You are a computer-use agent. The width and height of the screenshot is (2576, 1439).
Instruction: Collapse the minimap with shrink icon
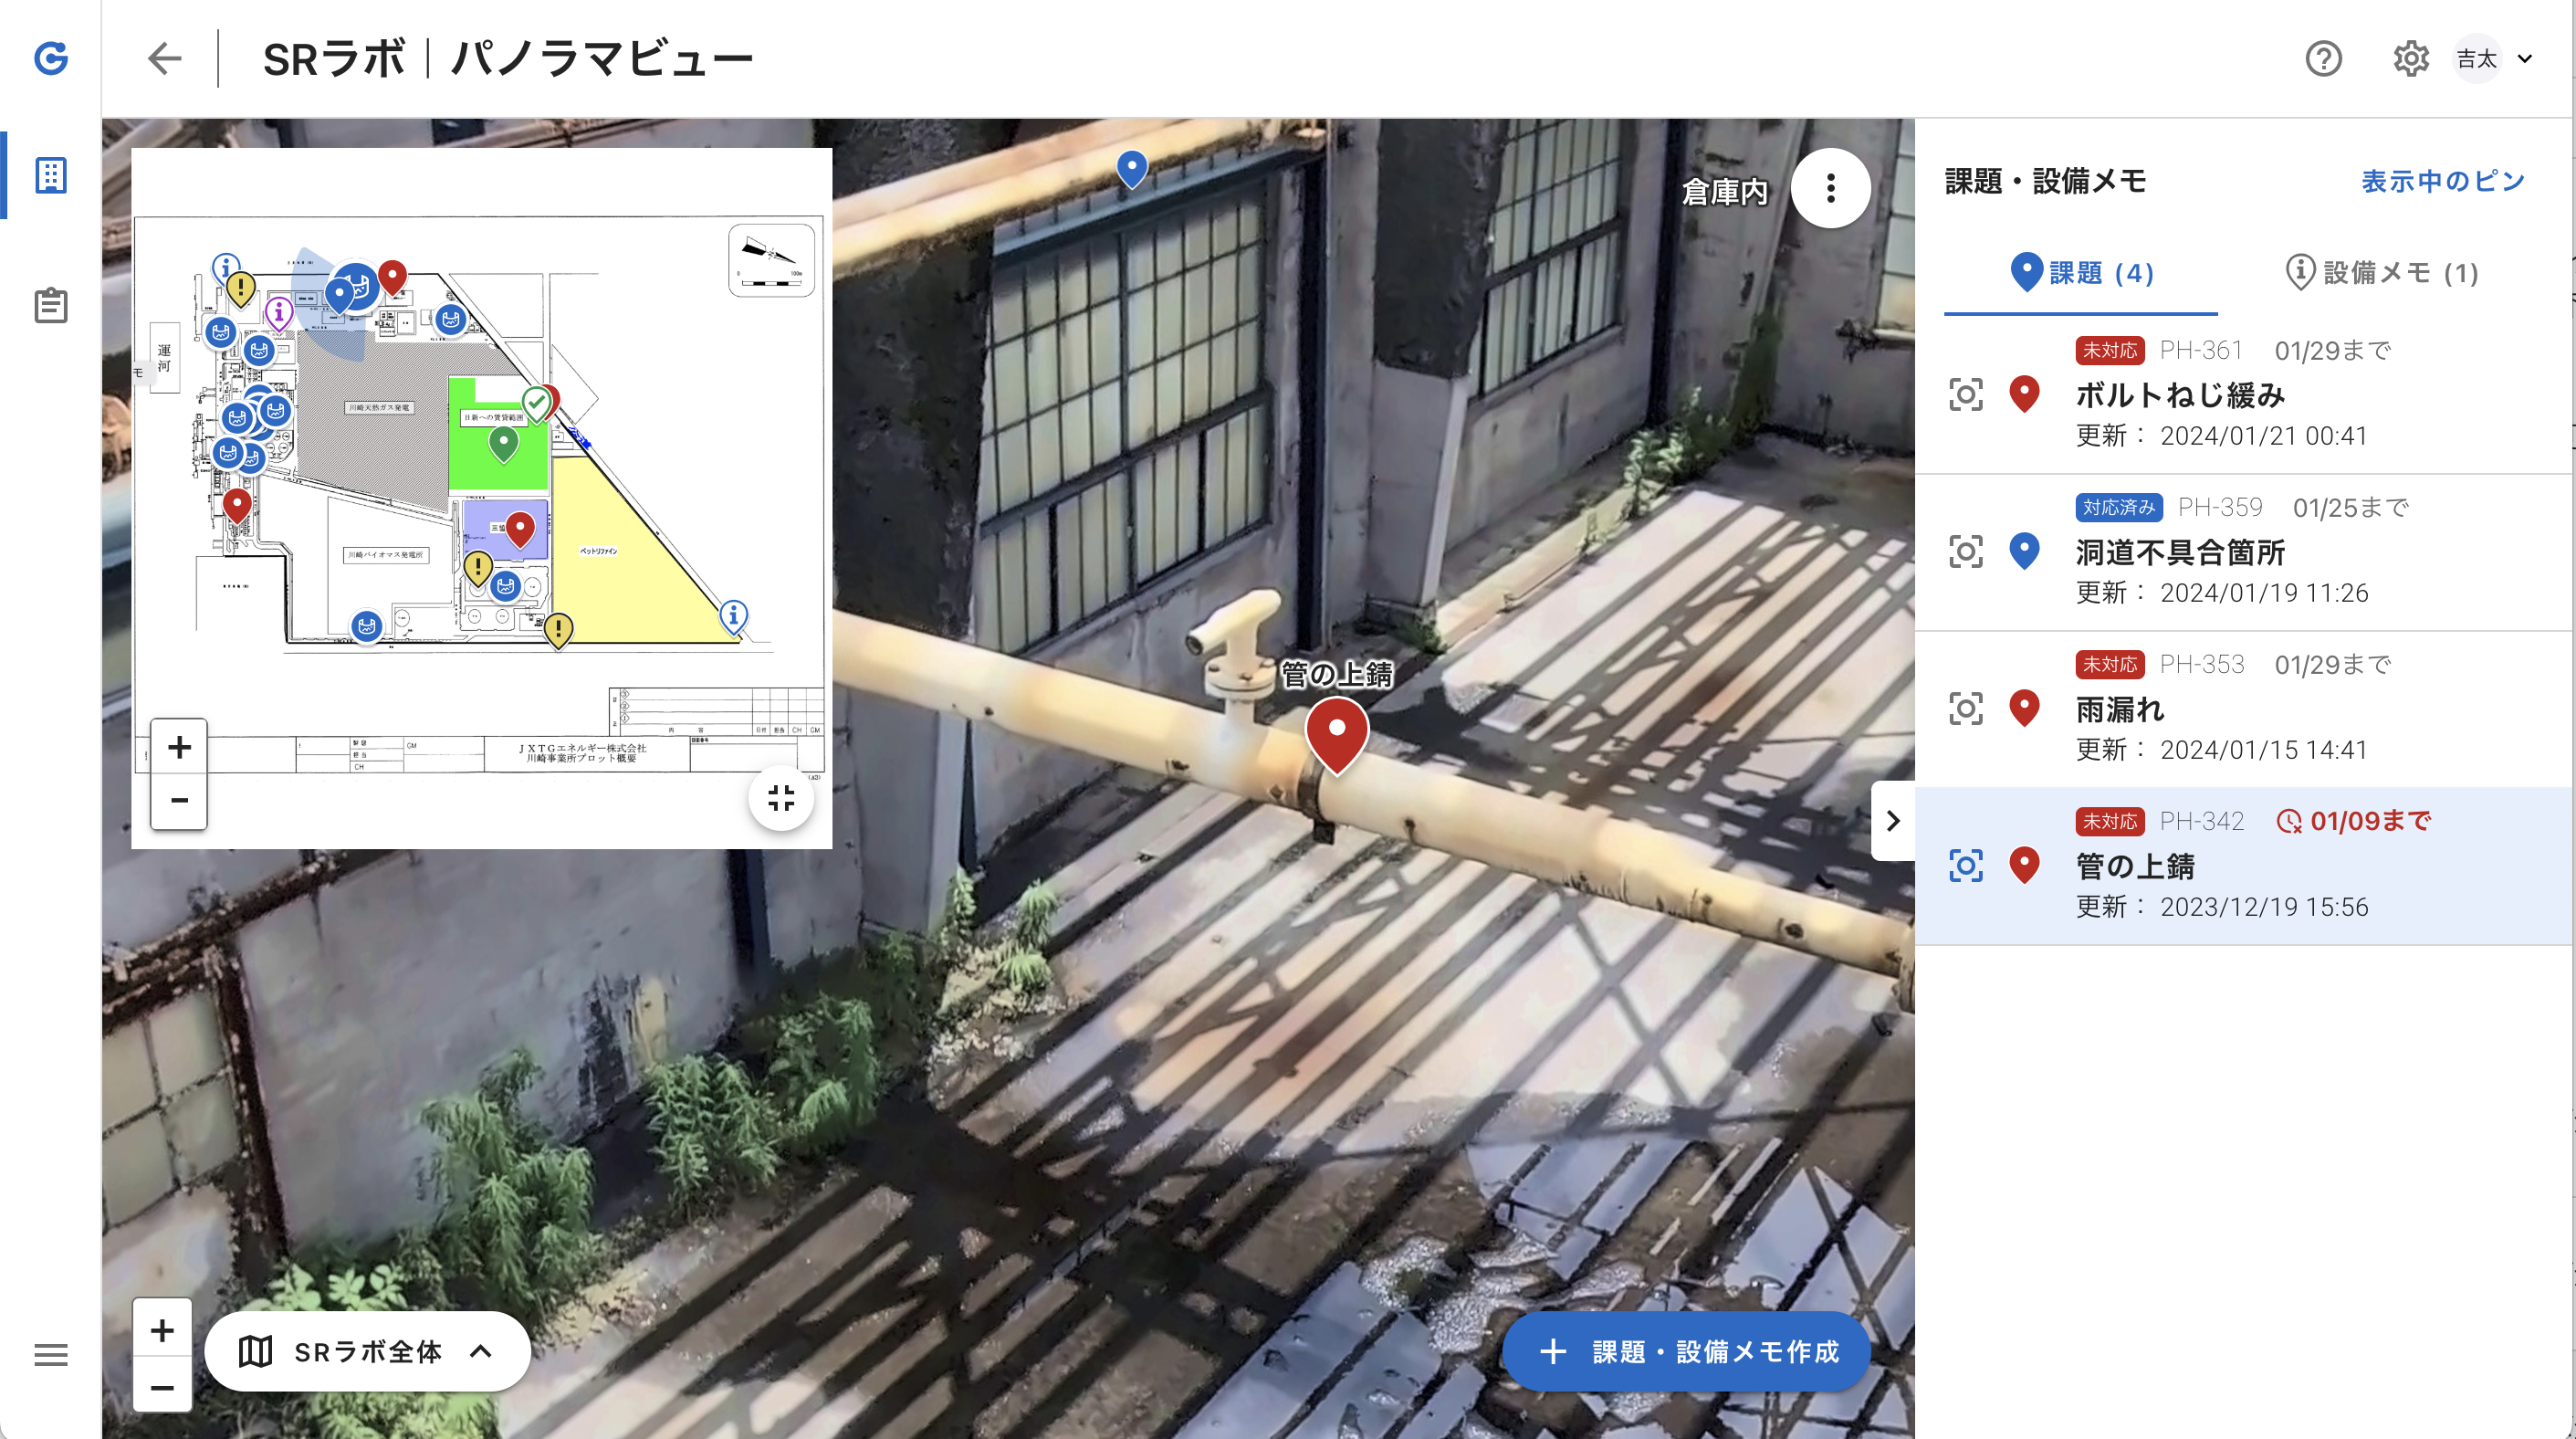(x=780, y=798)
